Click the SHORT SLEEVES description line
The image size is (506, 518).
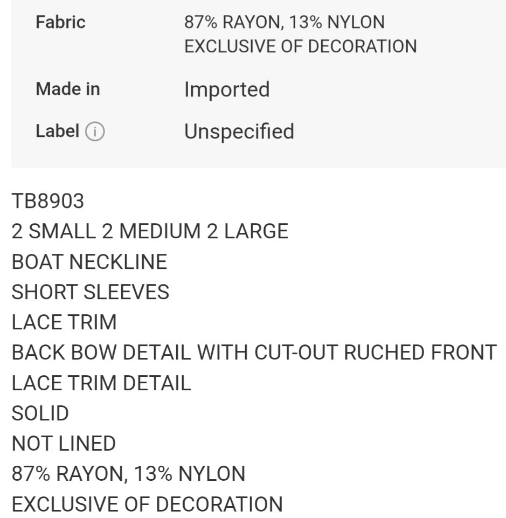click(90, 292)
